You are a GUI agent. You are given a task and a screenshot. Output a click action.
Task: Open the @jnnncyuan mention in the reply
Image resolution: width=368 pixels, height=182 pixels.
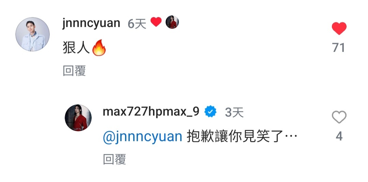pos(142,137)
